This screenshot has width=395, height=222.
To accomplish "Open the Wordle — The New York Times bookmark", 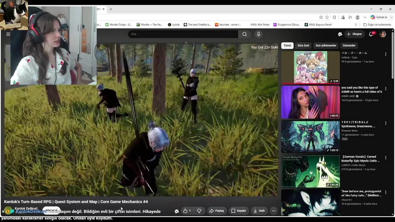I will [150, 25].
